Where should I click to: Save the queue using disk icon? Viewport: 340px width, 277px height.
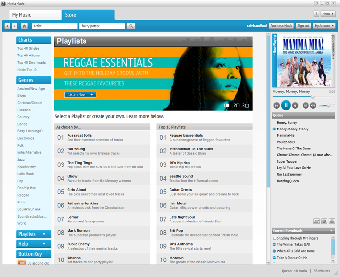324,221
